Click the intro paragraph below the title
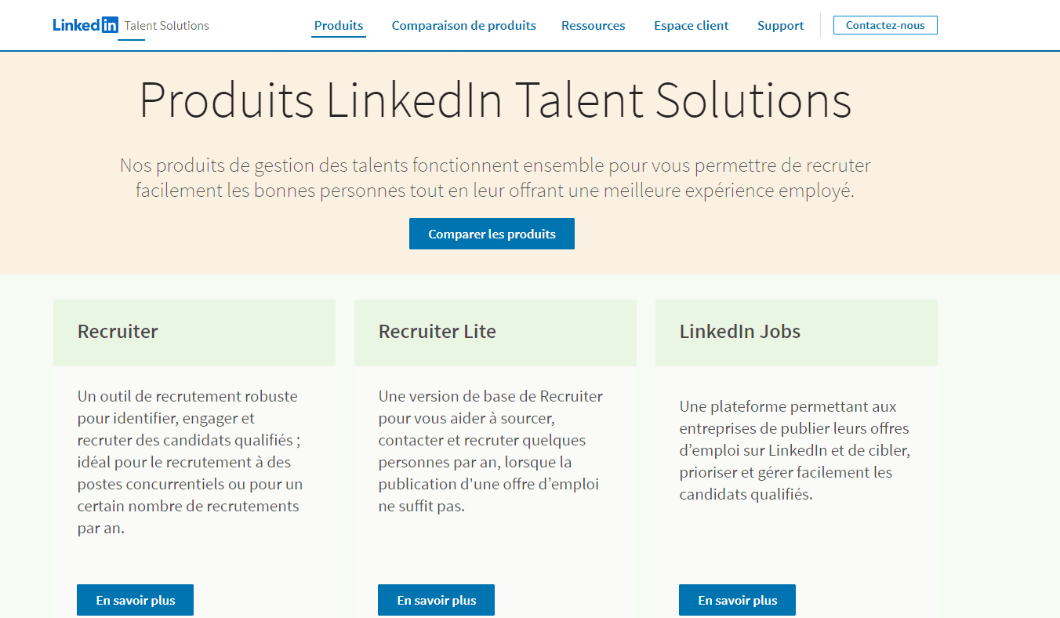 pyautogui.click(x=495, y=178)
